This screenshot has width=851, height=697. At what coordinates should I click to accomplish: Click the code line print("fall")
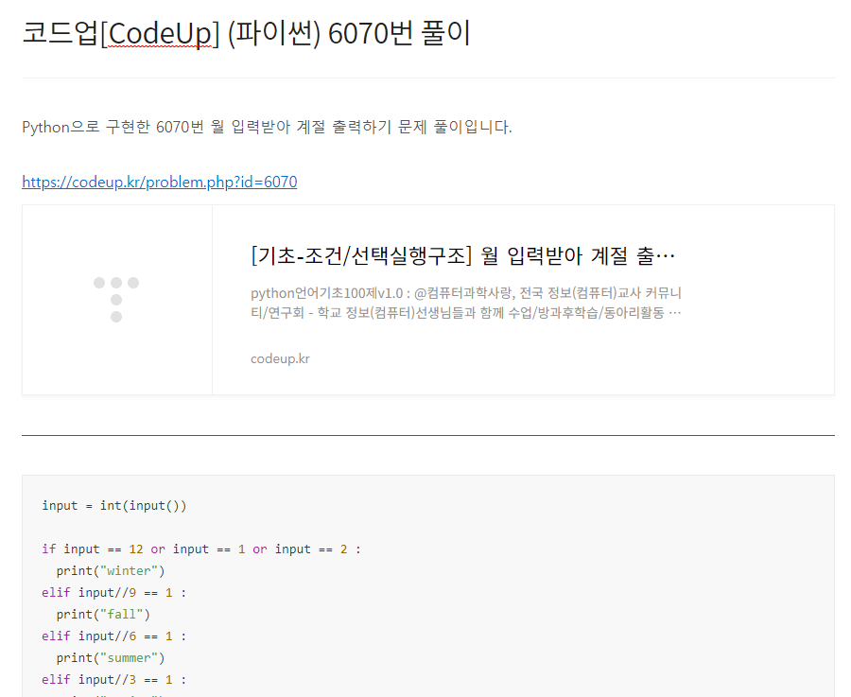coord(103,615)
